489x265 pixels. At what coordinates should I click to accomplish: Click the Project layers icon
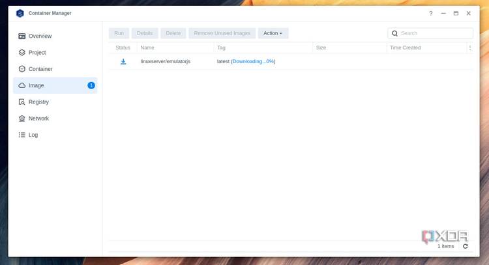[22, 53]
